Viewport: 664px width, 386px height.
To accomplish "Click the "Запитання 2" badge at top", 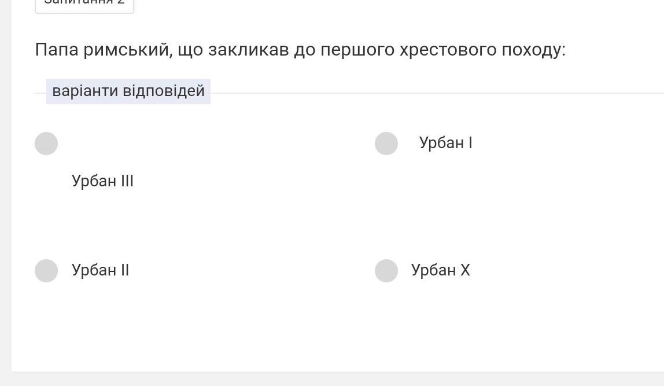I will click(x=84, y=3).
